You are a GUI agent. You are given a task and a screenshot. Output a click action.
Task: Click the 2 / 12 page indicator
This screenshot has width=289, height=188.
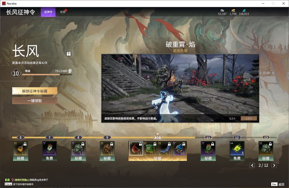263,165
